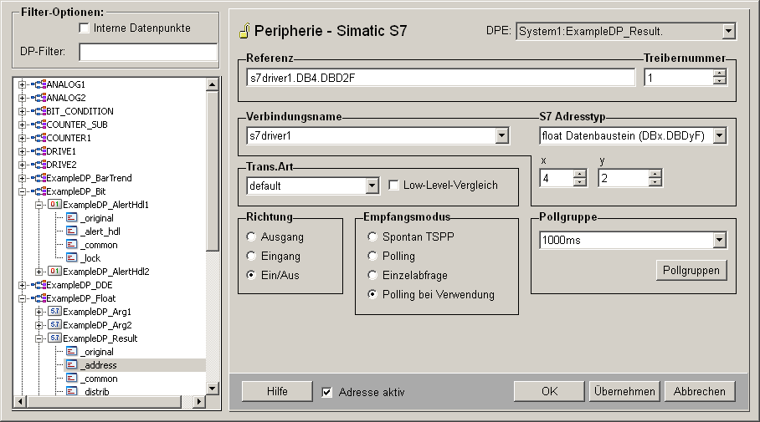Click the ExampleDP_DDE datapoint icon

pos(39,285)
